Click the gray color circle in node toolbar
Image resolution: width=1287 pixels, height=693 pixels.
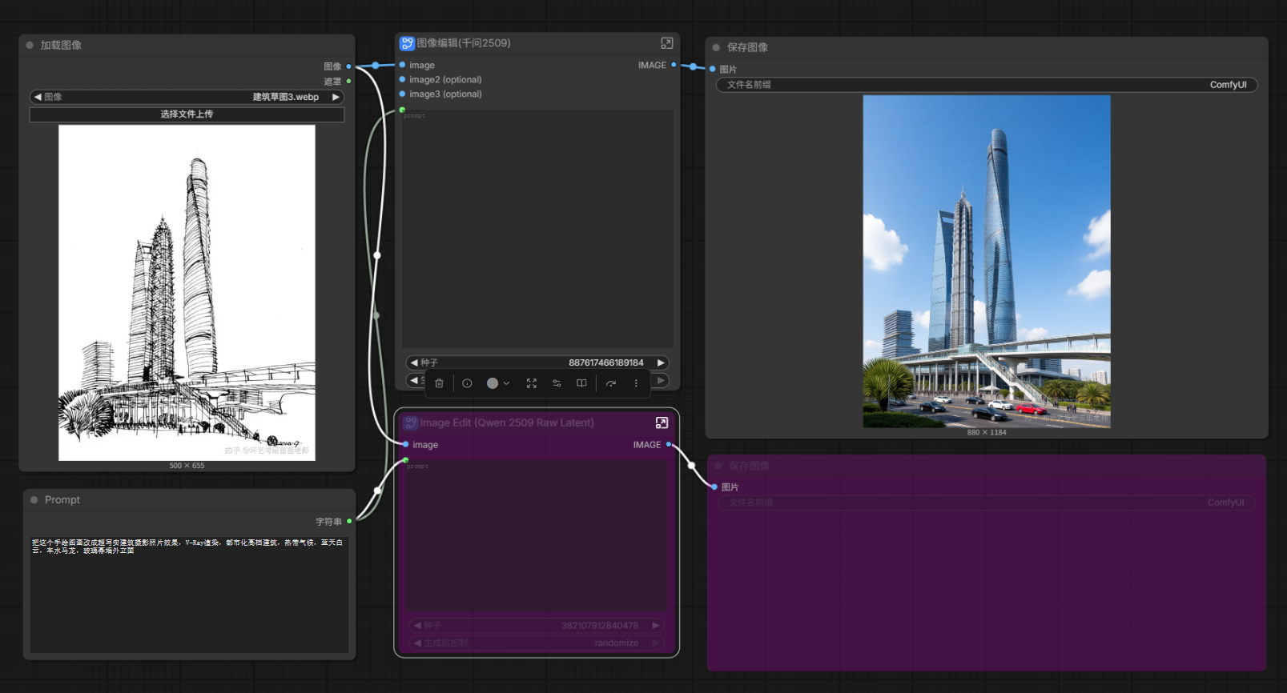pos(493,383)
